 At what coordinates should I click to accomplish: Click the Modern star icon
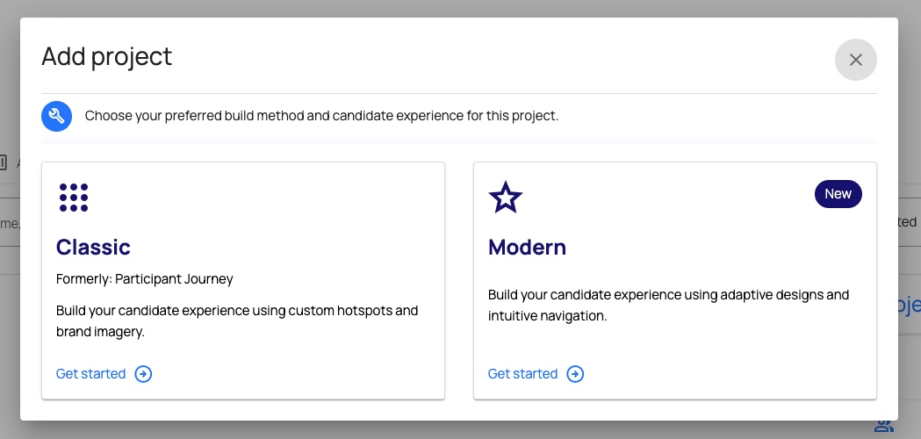[506, 198]
